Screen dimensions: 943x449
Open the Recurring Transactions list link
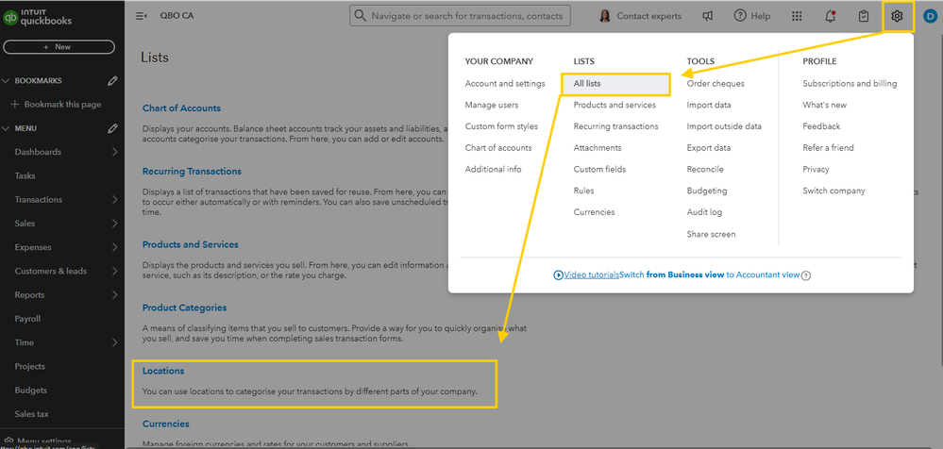tap(192, 172)
